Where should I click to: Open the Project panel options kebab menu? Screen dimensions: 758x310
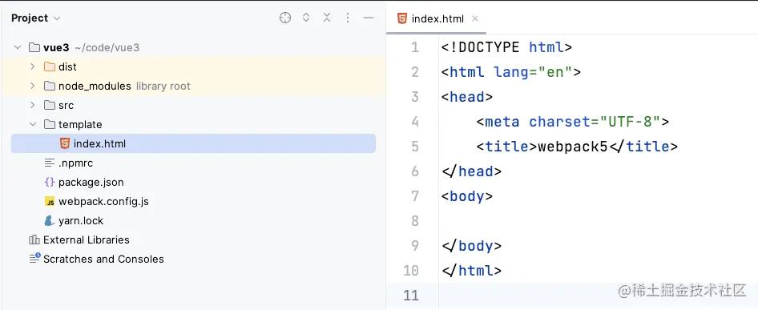click(x=348, y=18)
